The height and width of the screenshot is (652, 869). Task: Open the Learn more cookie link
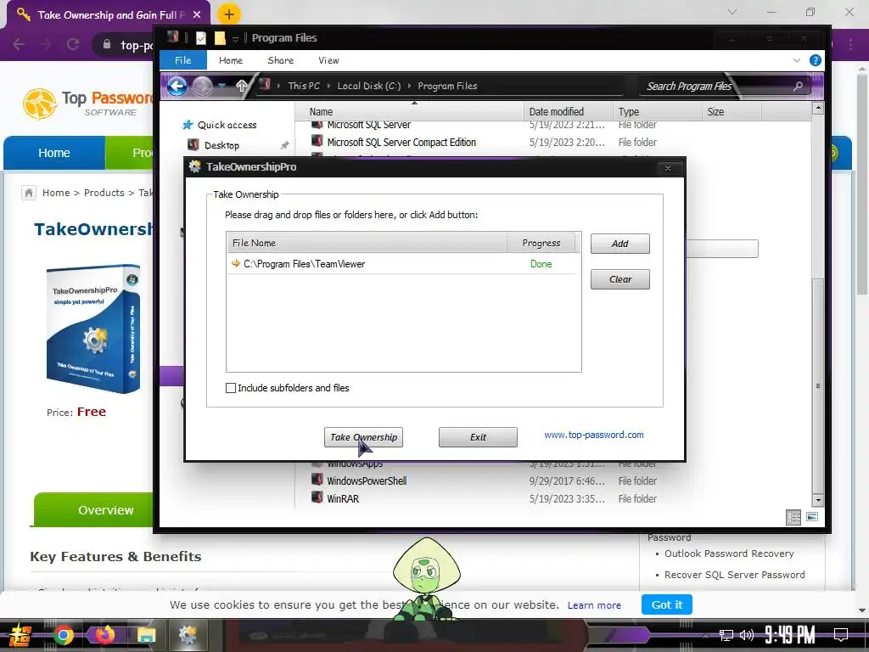coord(594,605)
